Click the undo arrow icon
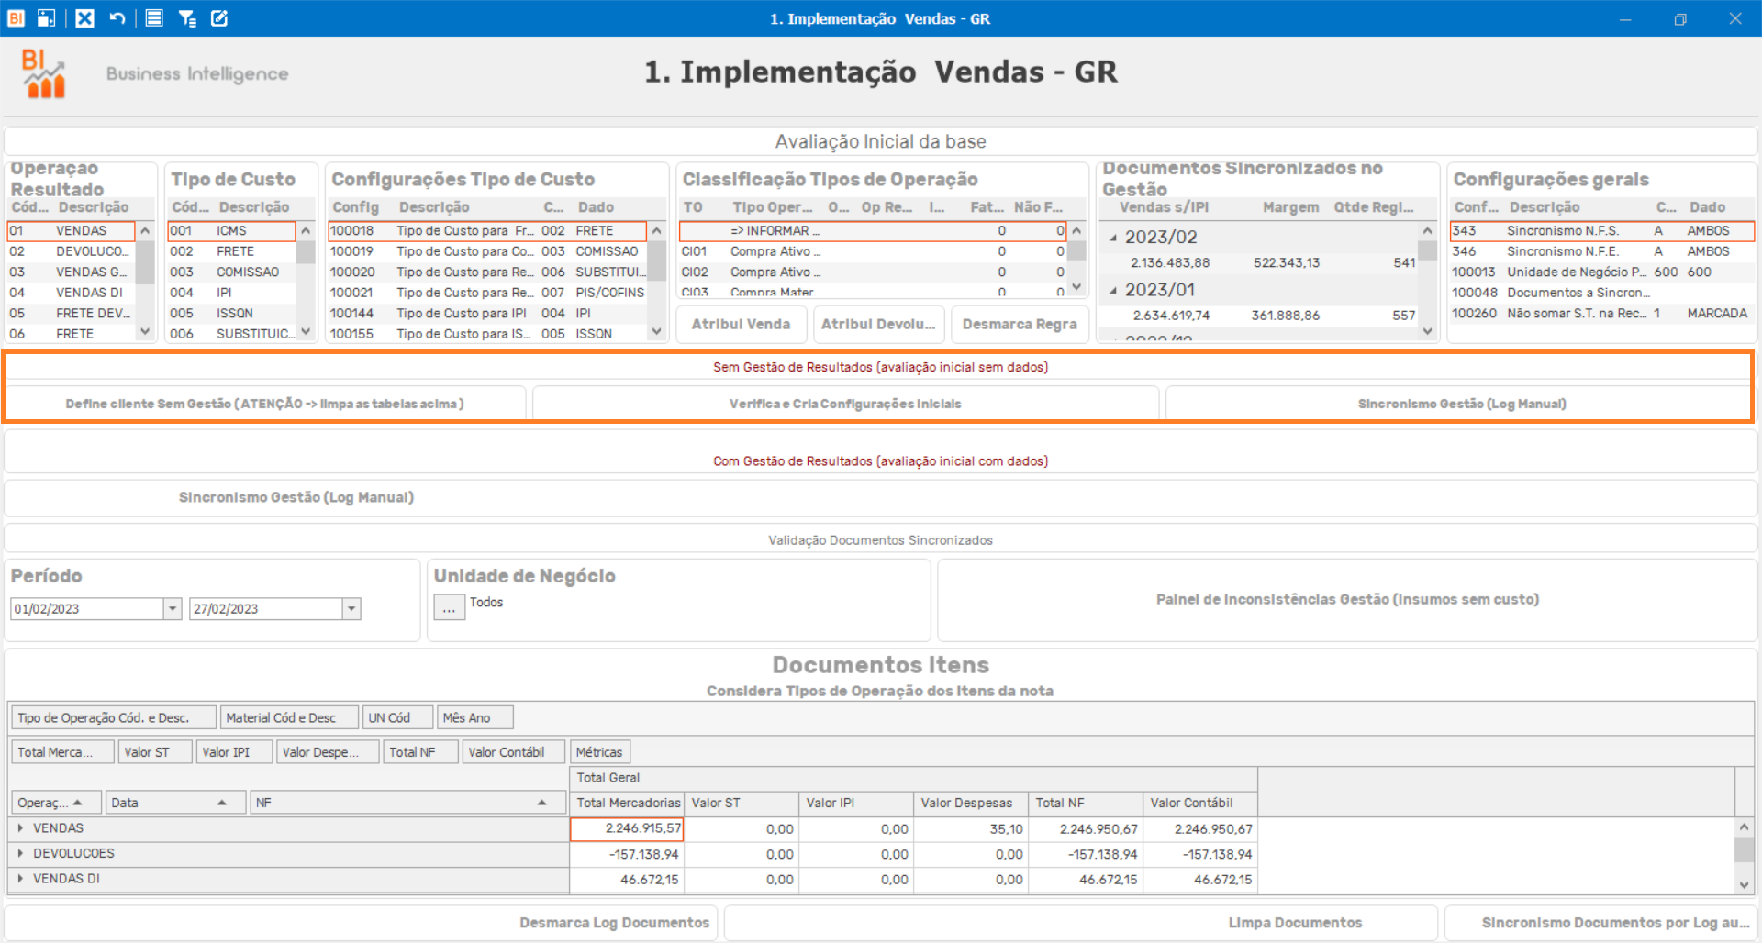Viewport: 1762px width, 943px height. click(117, 18)
